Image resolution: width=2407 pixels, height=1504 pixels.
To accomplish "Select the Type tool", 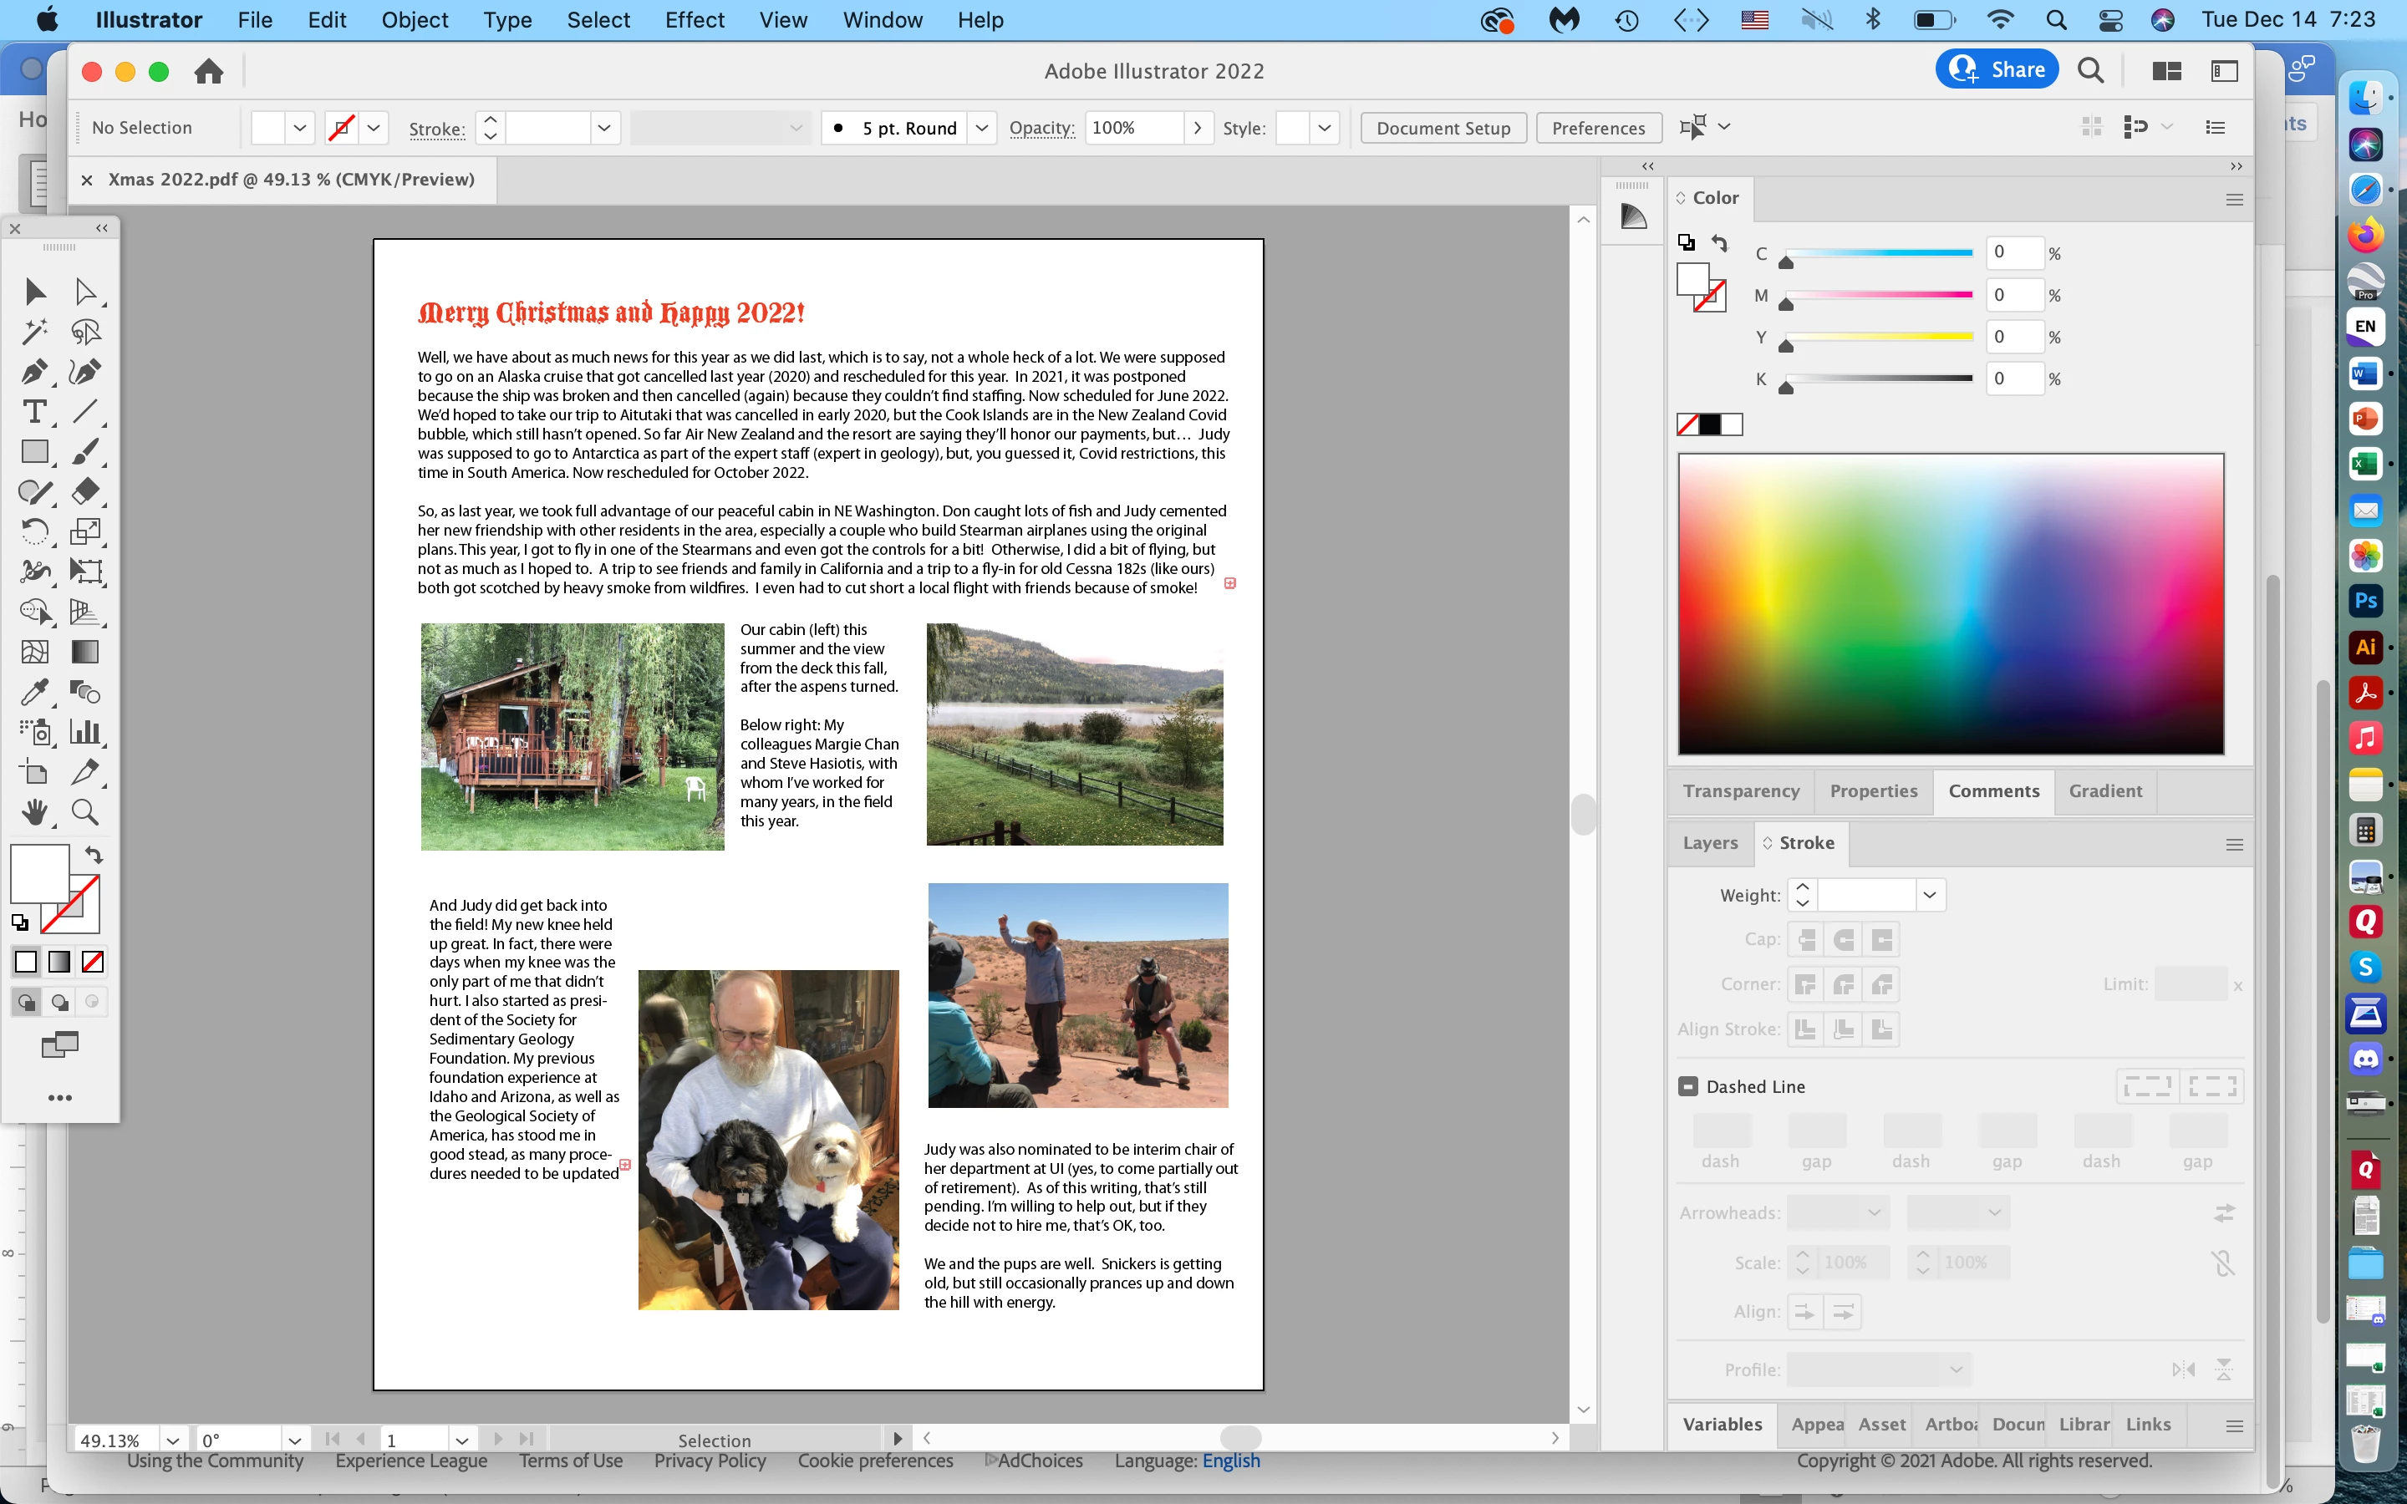I will [x=33, y=412].
